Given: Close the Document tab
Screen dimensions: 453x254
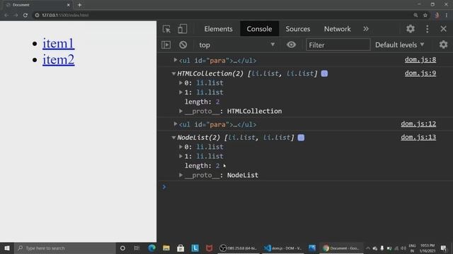Looking at the screenshot, I should 69,5.
